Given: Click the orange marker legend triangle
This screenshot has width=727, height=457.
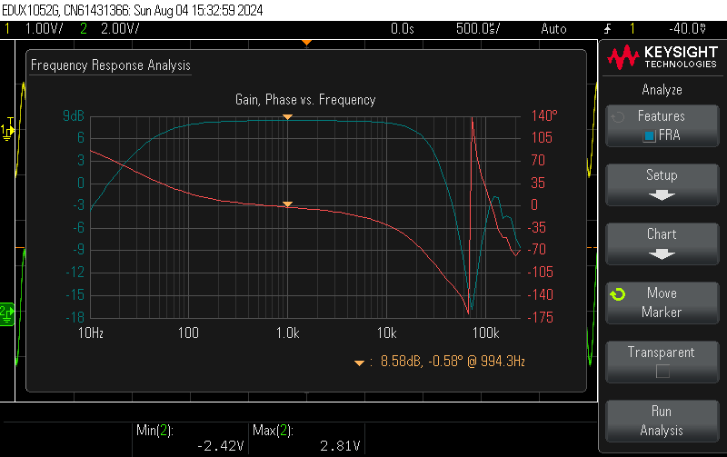Looking at the screenshot, I should pyautogui.click(x=359, y=363).
